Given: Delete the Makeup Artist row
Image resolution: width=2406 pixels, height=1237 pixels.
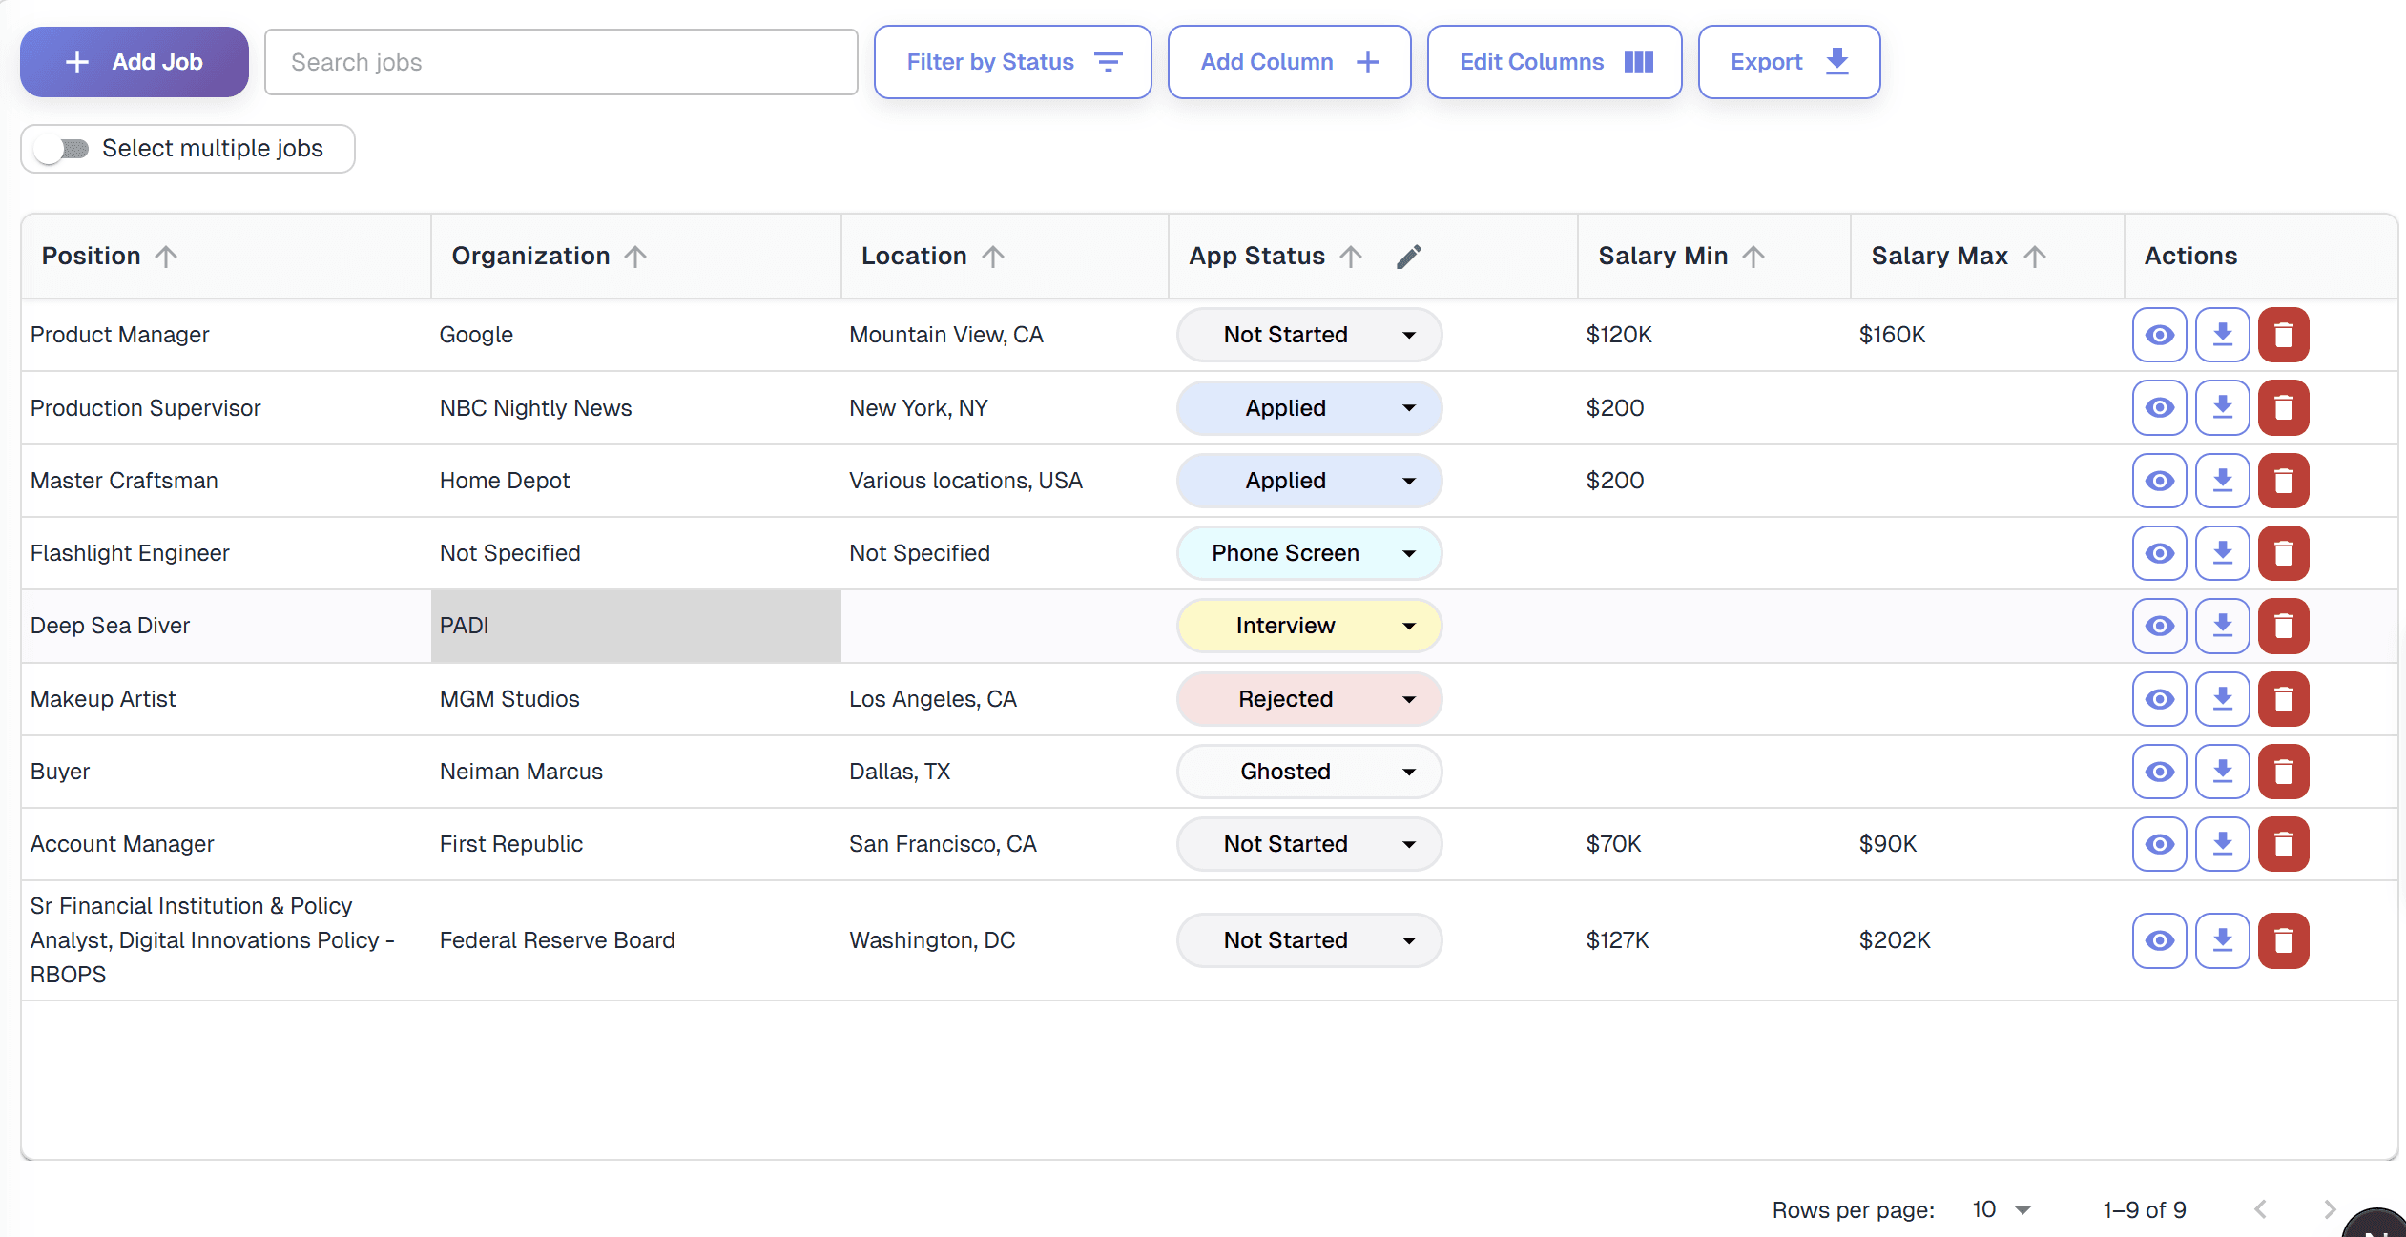Looking at the screenshot, I should point(2283,699).
